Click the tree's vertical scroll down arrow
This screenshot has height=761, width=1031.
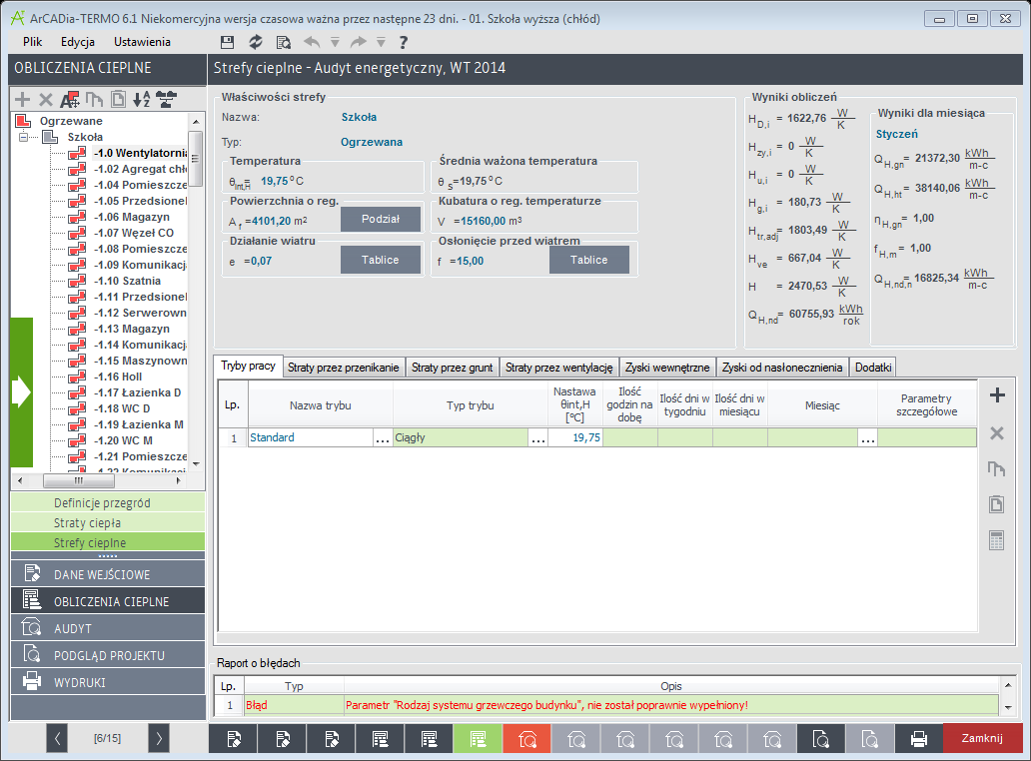[x=196, y=463]
